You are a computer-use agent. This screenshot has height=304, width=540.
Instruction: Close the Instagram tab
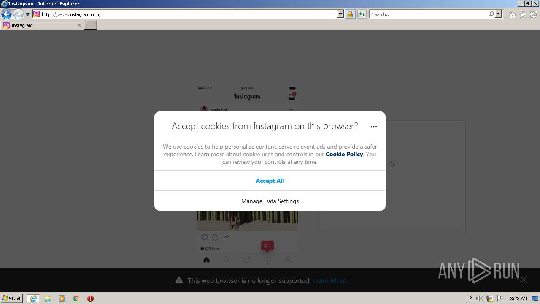click(79, 25)
